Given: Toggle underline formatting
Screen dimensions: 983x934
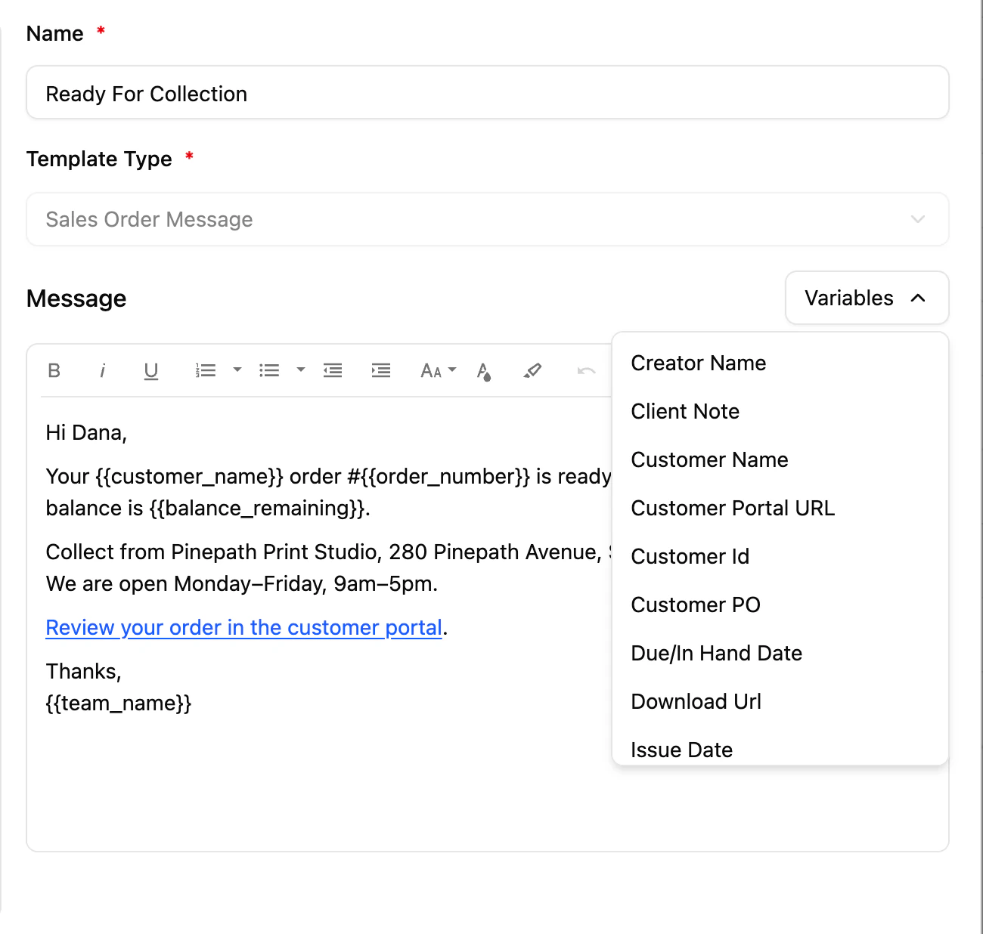Looking at the screenshot, I should pos(150,370).
